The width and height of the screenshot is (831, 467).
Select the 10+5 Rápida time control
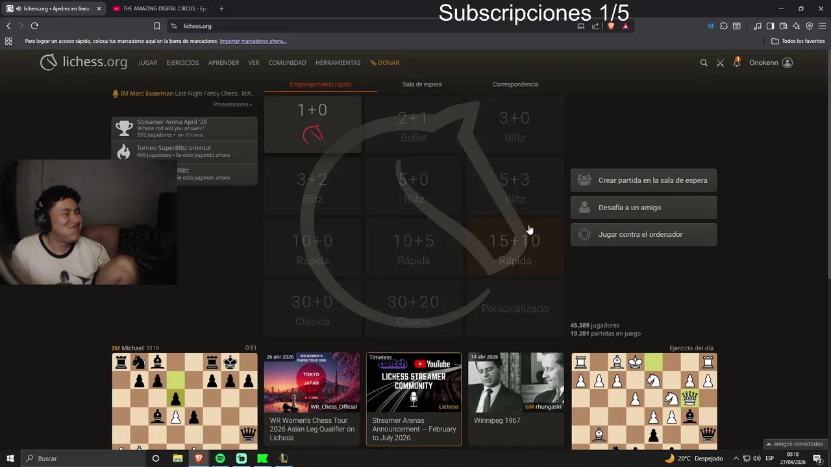click(414, 248)
